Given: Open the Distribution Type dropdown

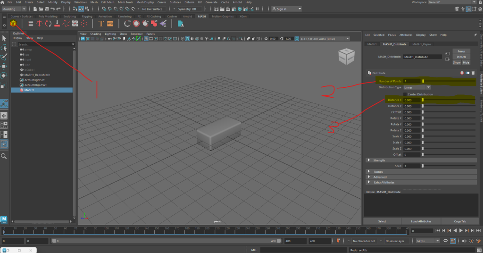Looking at the screenshot, I should tap(417, 87).
